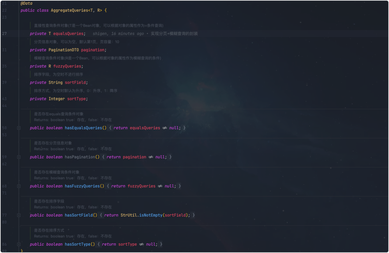Image resolution: width=389 pixels, height=253 pixels.
Task: Click line number 27 in the gutter
Action: pyautogui.click(x=4, y=34)
